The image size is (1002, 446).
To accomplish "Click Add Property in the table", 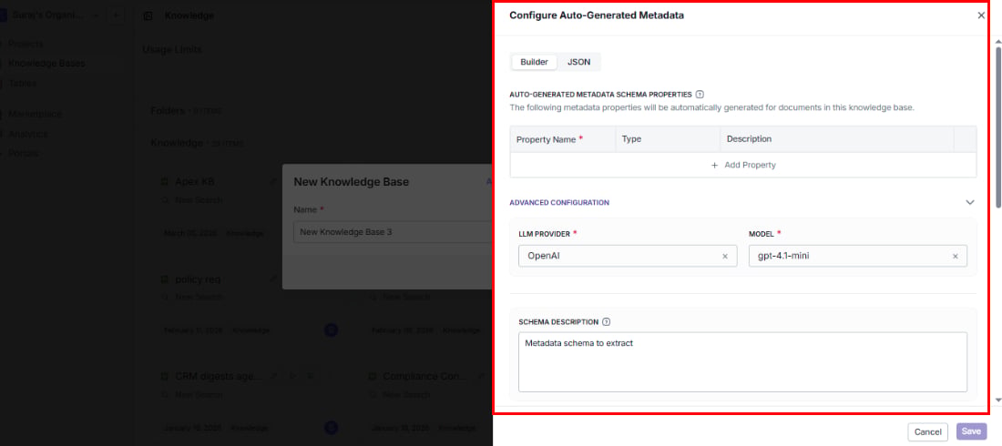I will pos(743,165).
